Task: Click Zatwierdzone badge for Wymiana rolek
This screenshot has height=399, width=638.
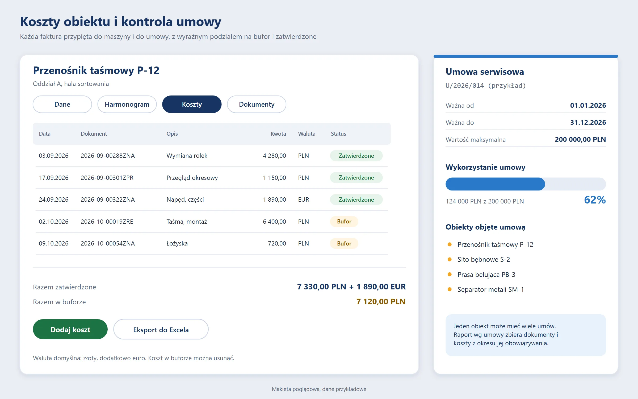Action: click(356, 156)
